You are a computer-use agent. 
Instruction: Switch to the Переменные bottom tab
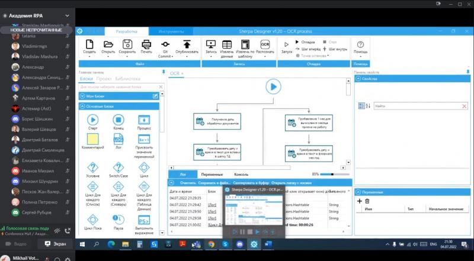(x=212, y=175)
